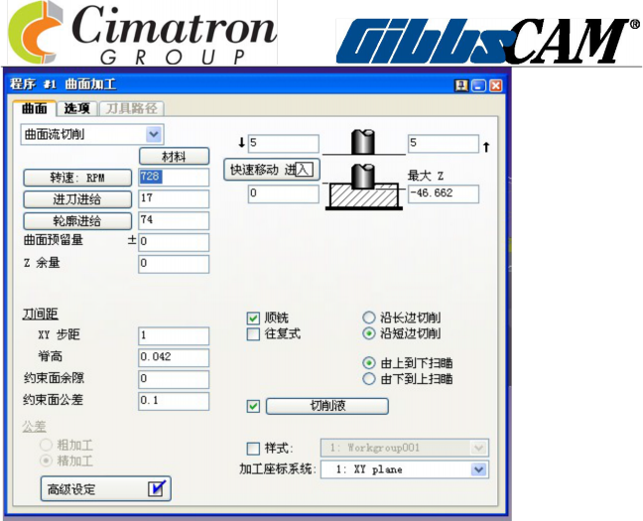Click the surface Z field showing 0 below 快速移动

284,195
